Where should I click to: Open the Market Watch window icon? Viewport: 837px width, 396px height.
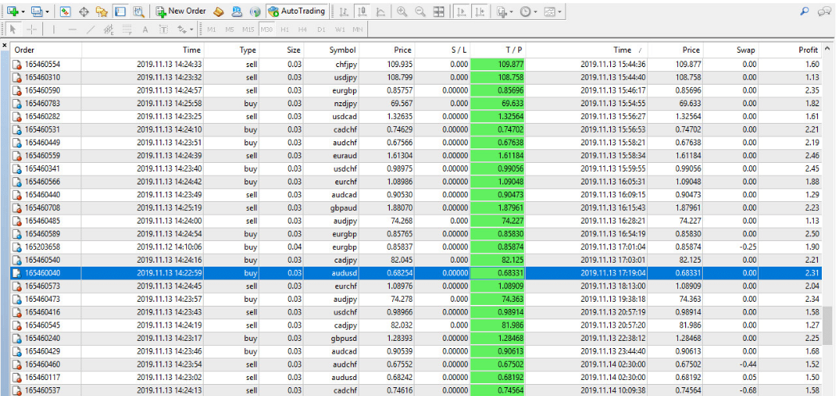(65, 11)
